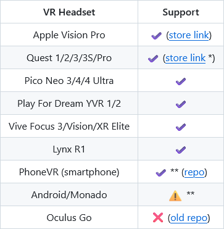Screen dimensions: 224x229
Task: Open the Quest store link
Action: [186, 58]
